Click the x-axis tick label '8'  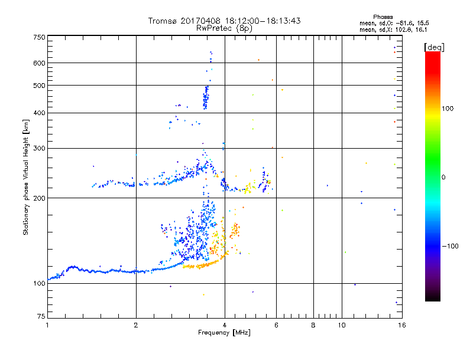pyautogui.click(x=313, y=325)
